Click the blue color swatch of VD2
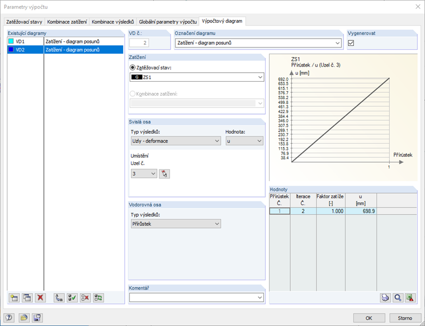This screenshot has width=425, height=326. click(11, 50)
